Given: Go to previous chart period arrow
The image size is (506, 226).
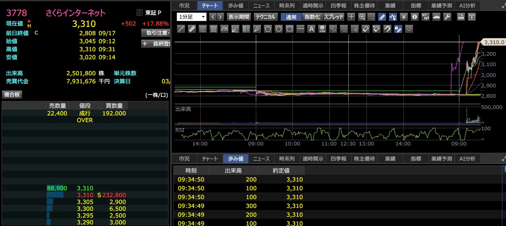Looking at the screenshot, I should point(213,17).
